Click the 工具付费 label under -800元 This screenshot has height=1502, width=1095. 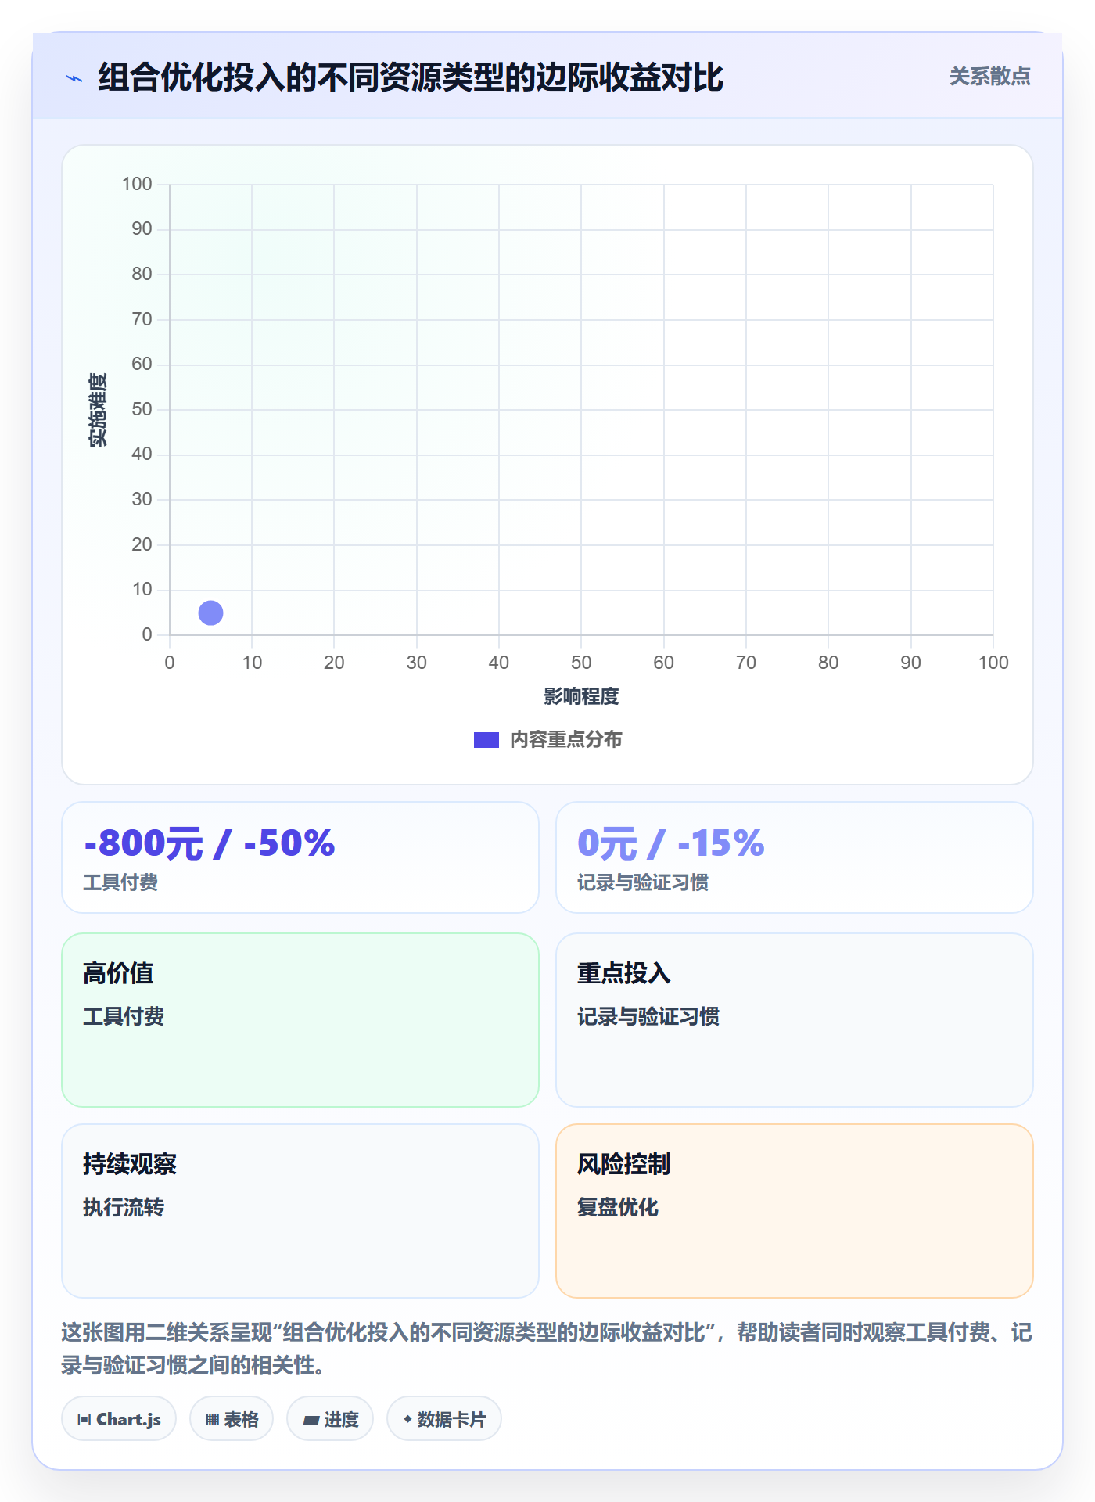pos(120,882)
